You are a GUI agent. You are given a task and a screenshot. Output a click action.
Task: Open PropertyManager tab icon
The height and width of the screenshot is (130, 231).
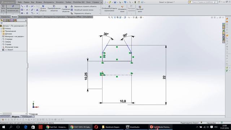pos(5,21)
